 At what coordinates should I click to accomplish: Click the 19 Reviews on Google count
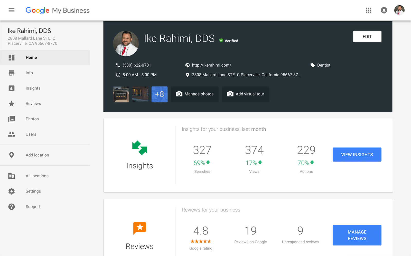tap(250, 231)
